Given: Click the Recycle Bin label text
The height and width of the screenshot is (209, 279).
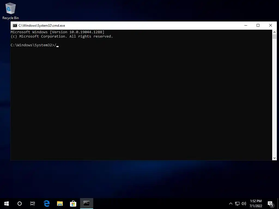Looking at the screenshot, I should (x=11, y=18).
